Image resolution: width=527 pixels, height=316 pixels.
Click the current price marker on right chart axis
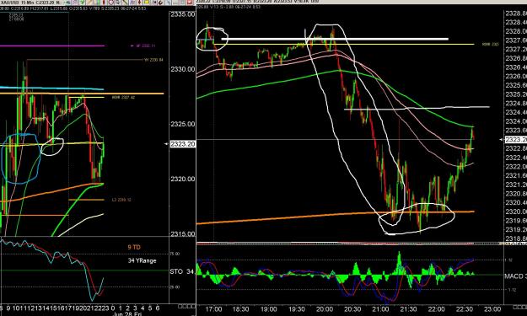coord(515,139)
